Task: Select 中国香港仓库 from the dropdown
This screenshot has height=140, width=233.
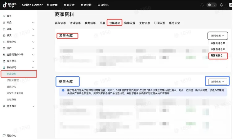Action: click(x=218, y=49)
